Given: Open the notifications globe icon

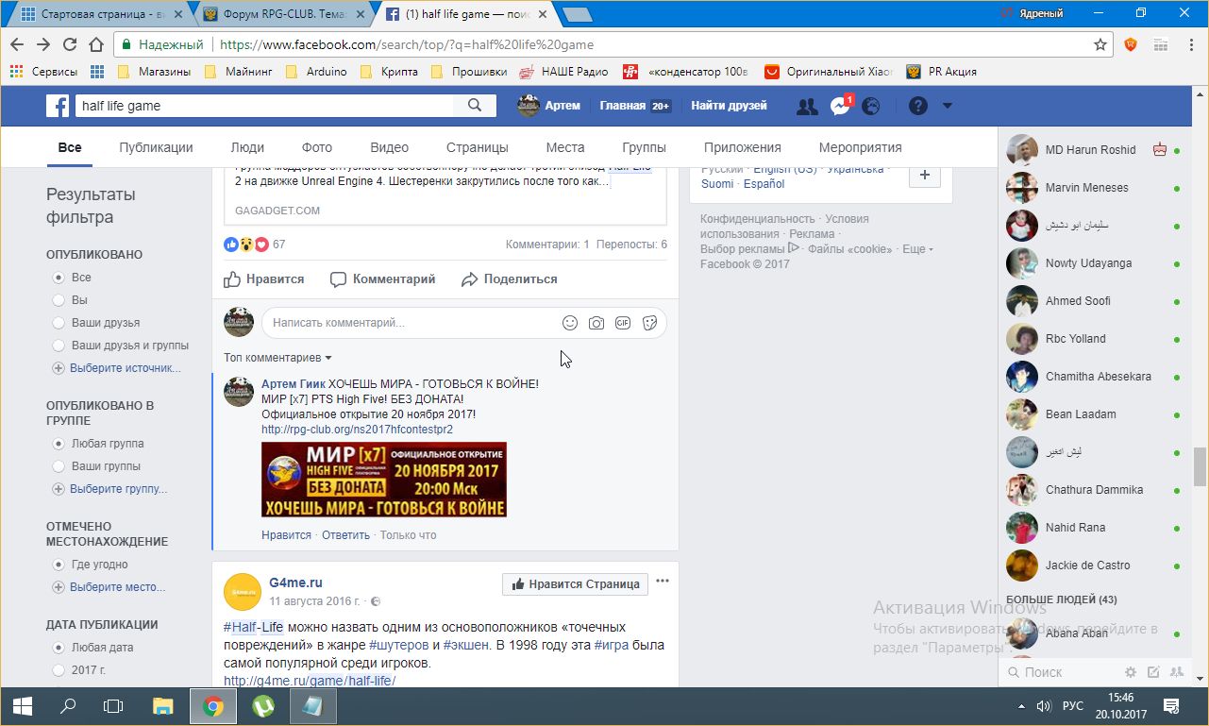Looking at the screenshot, I should click(x=871, y=107).
